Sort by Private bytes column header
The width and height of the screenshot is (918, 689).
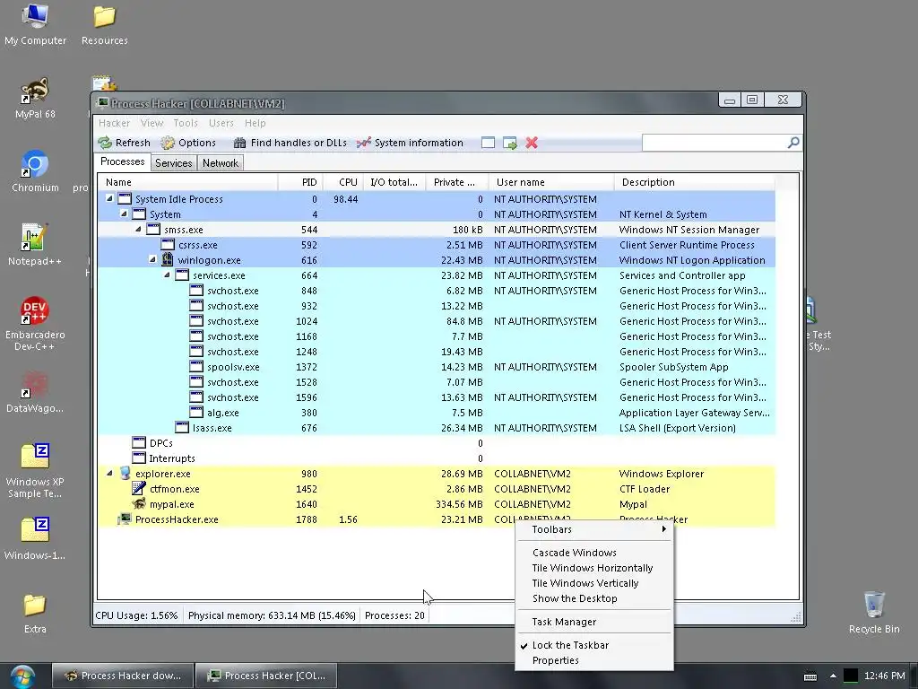[457, 182]
